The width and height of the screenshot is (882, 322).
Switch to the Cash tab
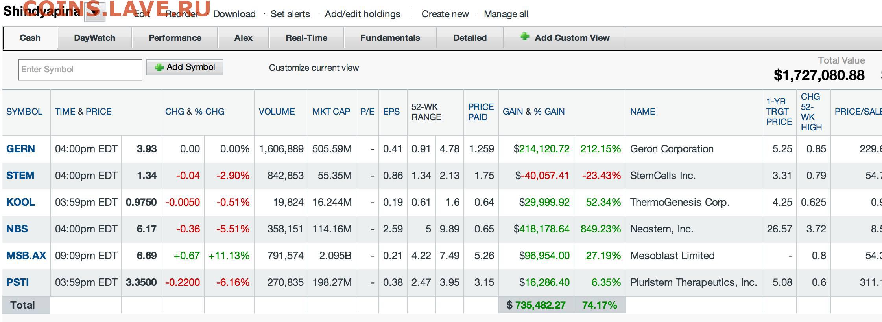click(30, 38)
